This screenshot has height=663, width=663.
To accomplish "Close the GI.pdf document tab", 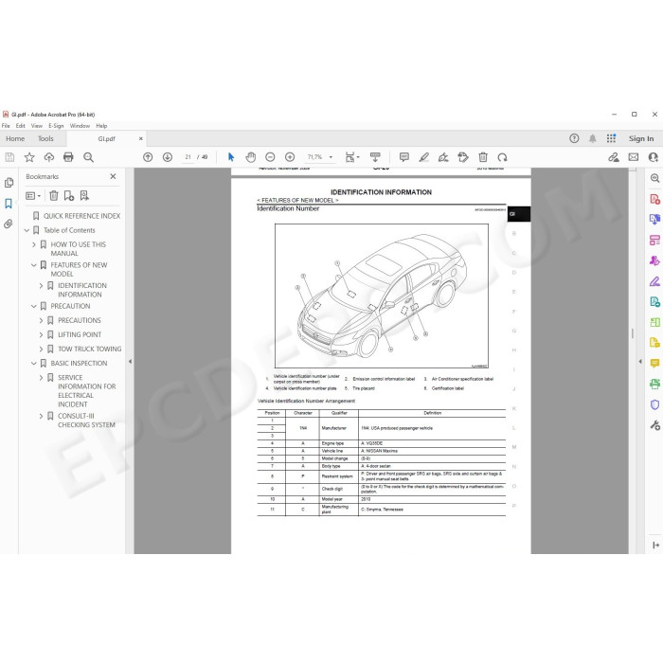I will point(141,138).
